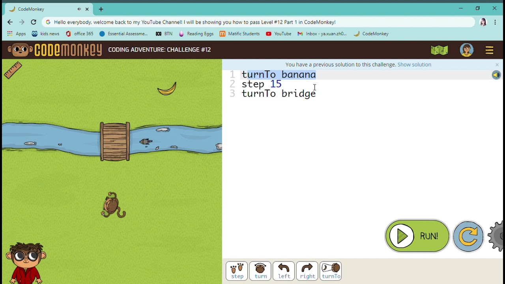Click the Gordo character with glasses
This screenshot has width=505, height=284.
click(26, 263)
